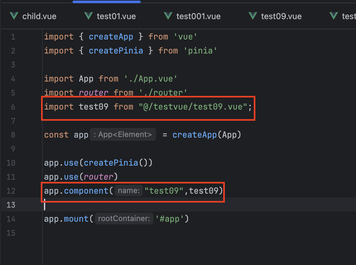Click the Vue icon on child.vue tab
The height and width of the screenshot is (265, 356).
[x=14, y=16]
